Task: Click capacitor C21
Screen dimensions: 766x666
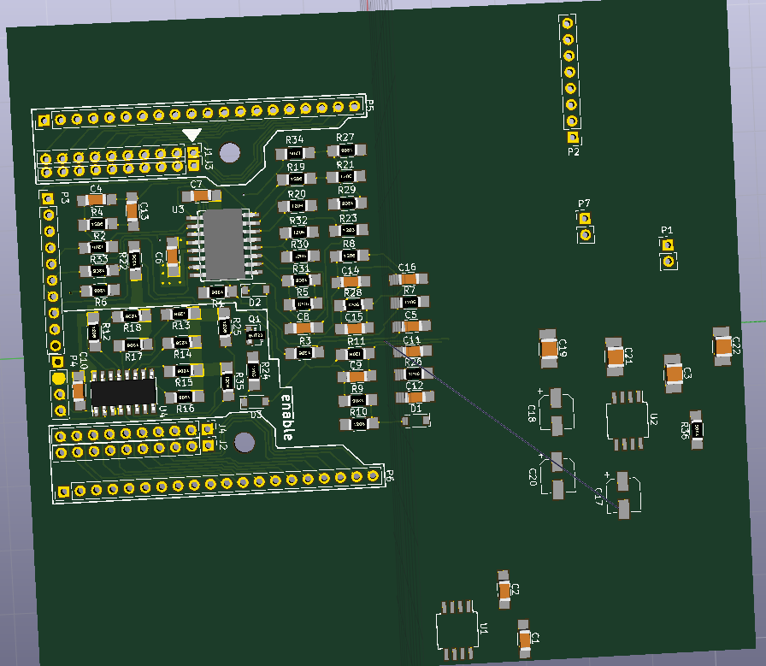Action: tap(615, 357)
